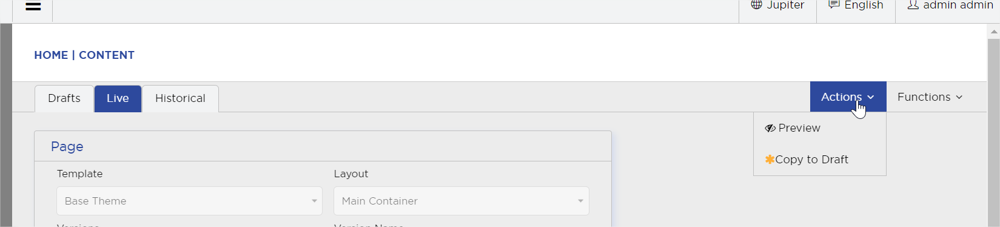Open the Template Base Theme combo box
The height and width of the screenshot is (227, 1000).
pyautogui.click(x=189, y=201)
